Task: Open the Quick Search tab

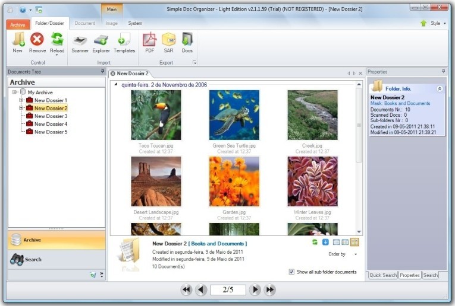Action: pyautogui.click(x=383, y=275)
